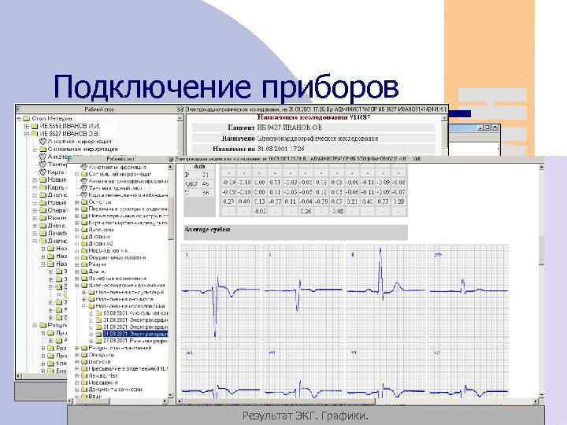Select the Диета folder icon in front tree

(84, 272)
